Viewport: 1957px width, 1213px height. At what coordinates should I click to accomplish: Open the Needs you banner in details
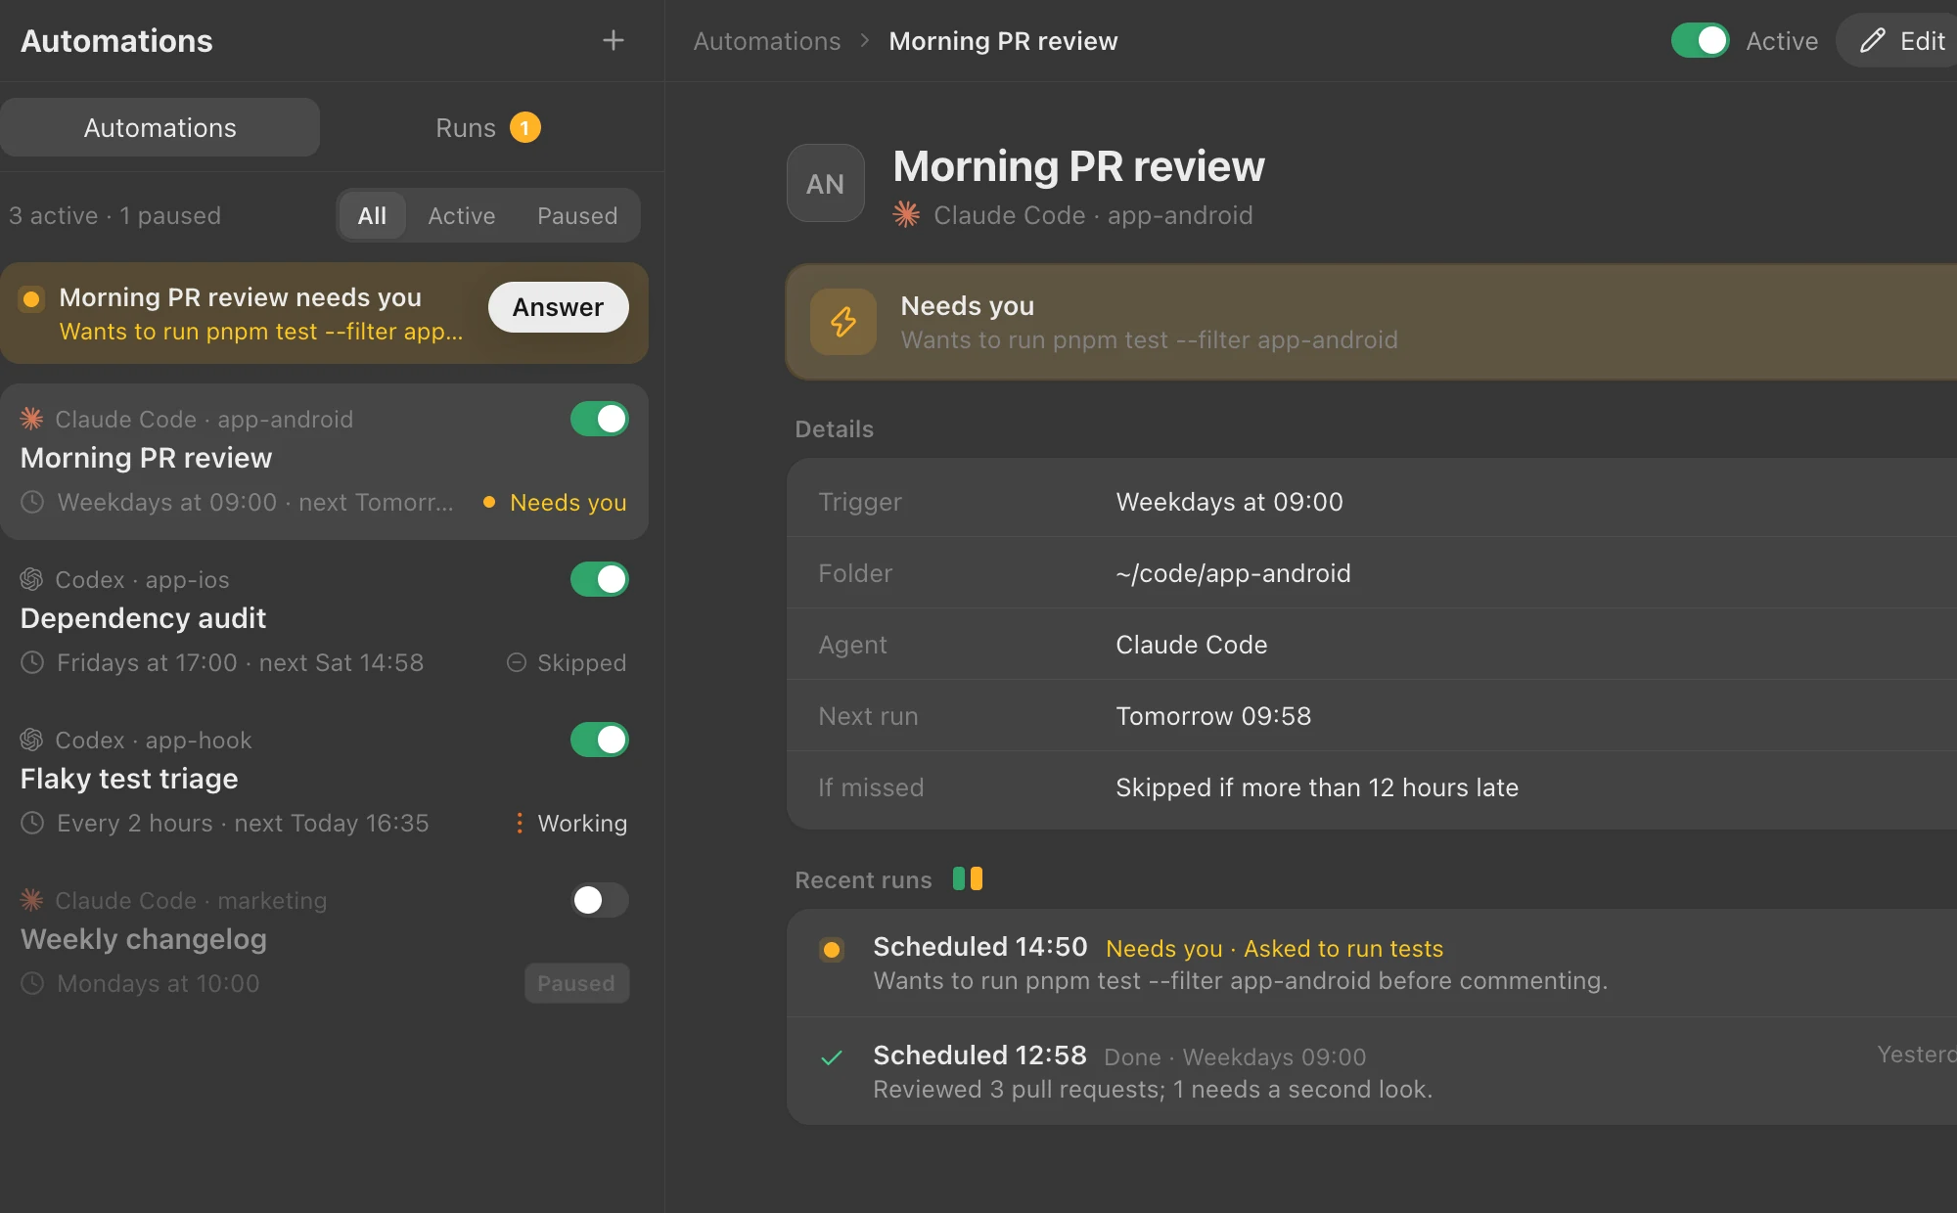pyautogui.click(x=1372, y=322)
